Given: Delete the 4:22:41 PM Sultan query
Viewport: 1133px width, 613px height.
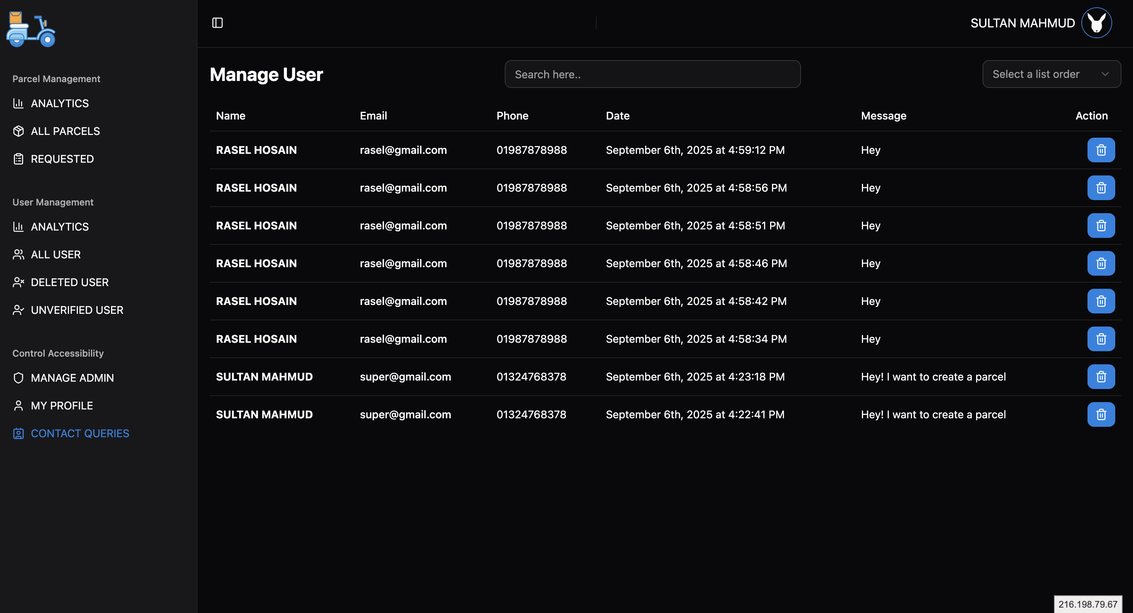Looking at the screenshot, I should [1101, 415].
